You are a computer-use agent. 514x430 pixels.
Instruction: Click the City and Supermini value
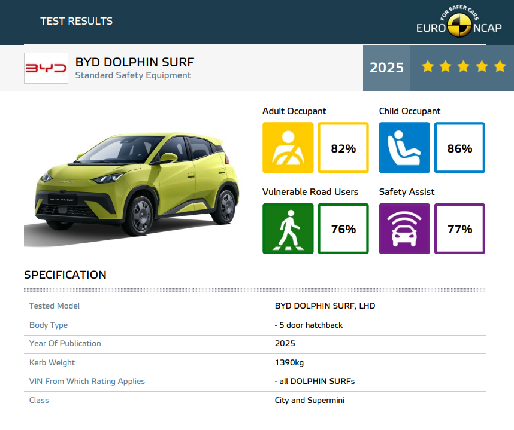coord(310,401)
